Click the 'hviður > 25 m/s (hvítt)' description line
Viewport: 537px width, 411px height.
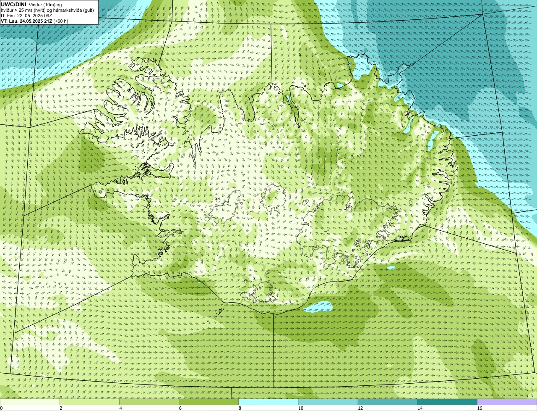point(47,10)
